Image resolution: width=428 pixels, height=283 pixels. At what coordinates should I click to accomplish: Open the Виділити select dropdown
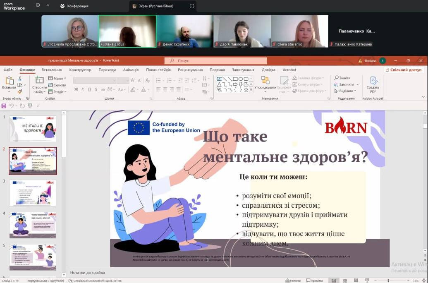click(345, 91)
